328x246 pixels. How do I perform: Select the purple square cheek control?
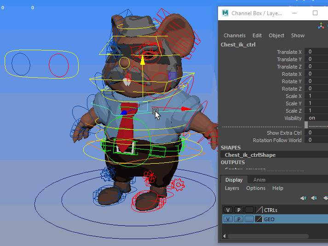(172, 76)
